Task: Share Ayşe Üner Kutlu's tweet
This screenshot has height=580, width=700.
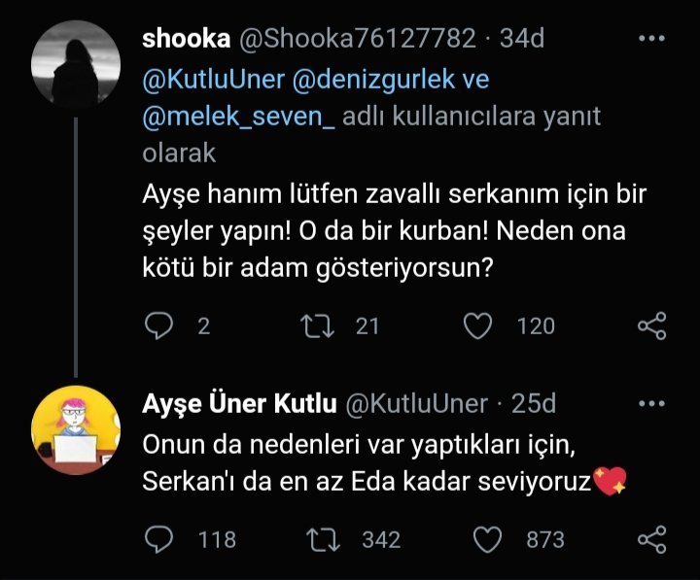Action: pyautogui.click(x=651, y=539)
